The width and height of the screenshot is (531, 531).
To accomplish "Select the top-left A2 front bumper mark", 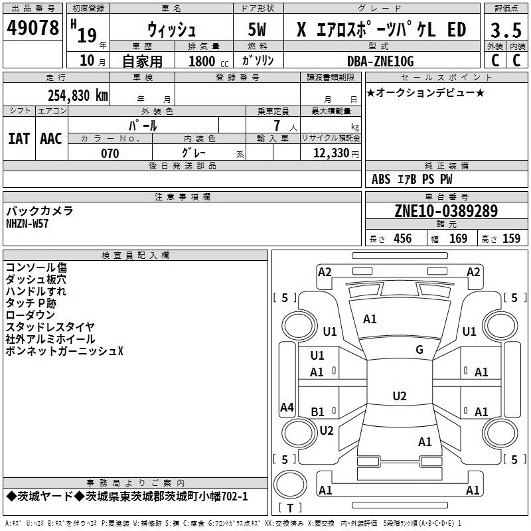I will tap(325, 271).
